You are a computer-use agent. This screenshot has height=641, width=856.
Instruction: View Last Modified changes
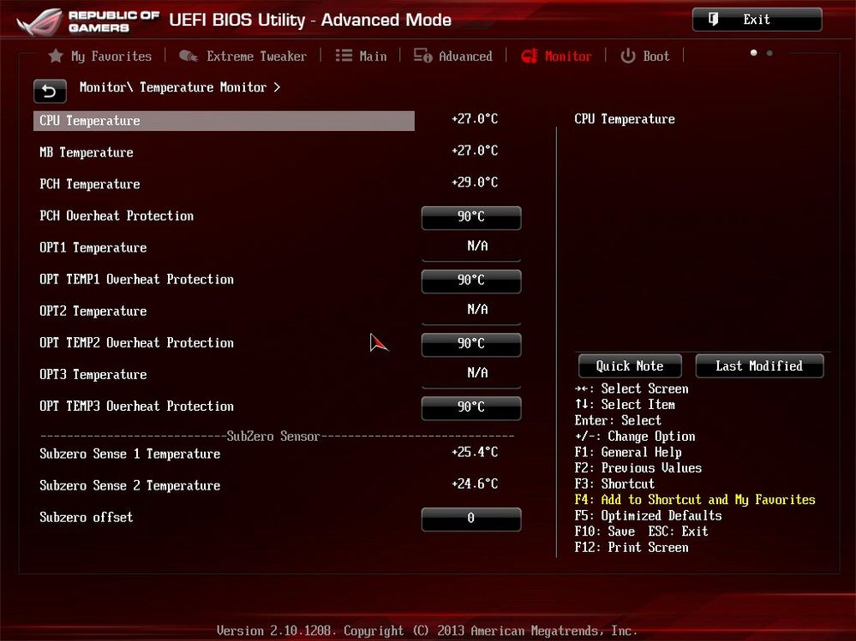(759, 365)
